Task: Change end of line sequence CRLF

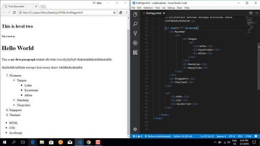Action: pos(240,136)
